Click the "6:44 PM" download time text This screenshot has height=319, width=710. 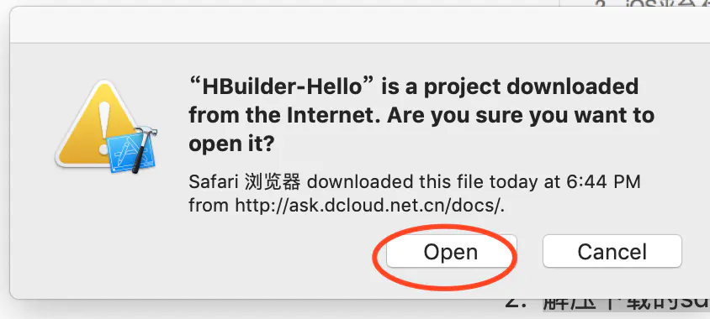(604, 182)
